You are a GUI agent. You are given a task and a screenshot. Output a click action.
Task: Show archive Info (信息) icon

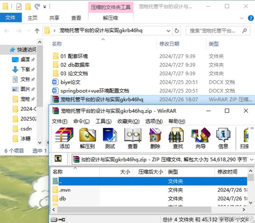coord(223,138)
